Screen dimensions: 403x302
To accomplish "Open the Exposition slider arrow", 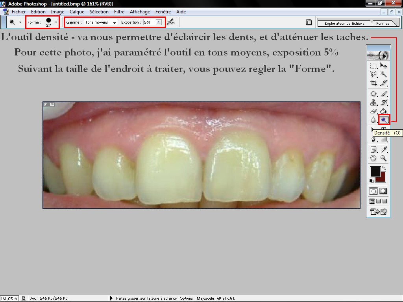I will pyautogui.click(x=159, y=22).
